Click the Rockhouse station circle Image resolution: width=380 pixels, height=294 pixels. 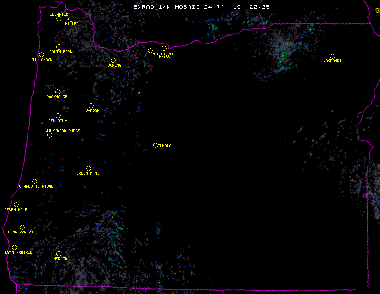pos(57,92)
